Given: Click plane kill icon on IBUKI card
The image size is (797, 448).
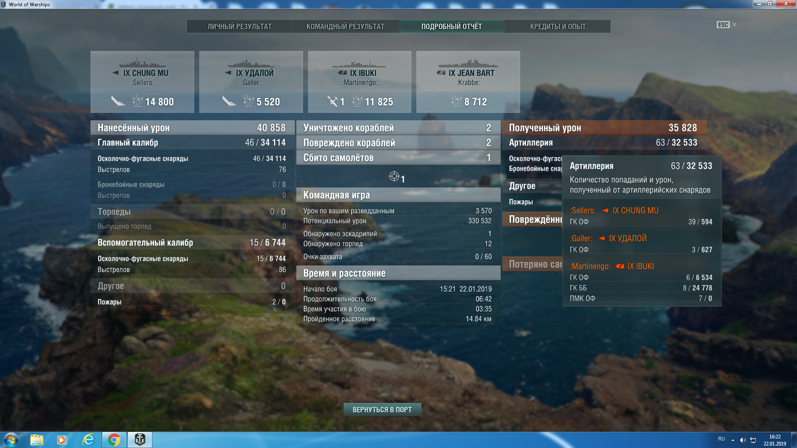Looking at the screenshot, I should 332,101.
